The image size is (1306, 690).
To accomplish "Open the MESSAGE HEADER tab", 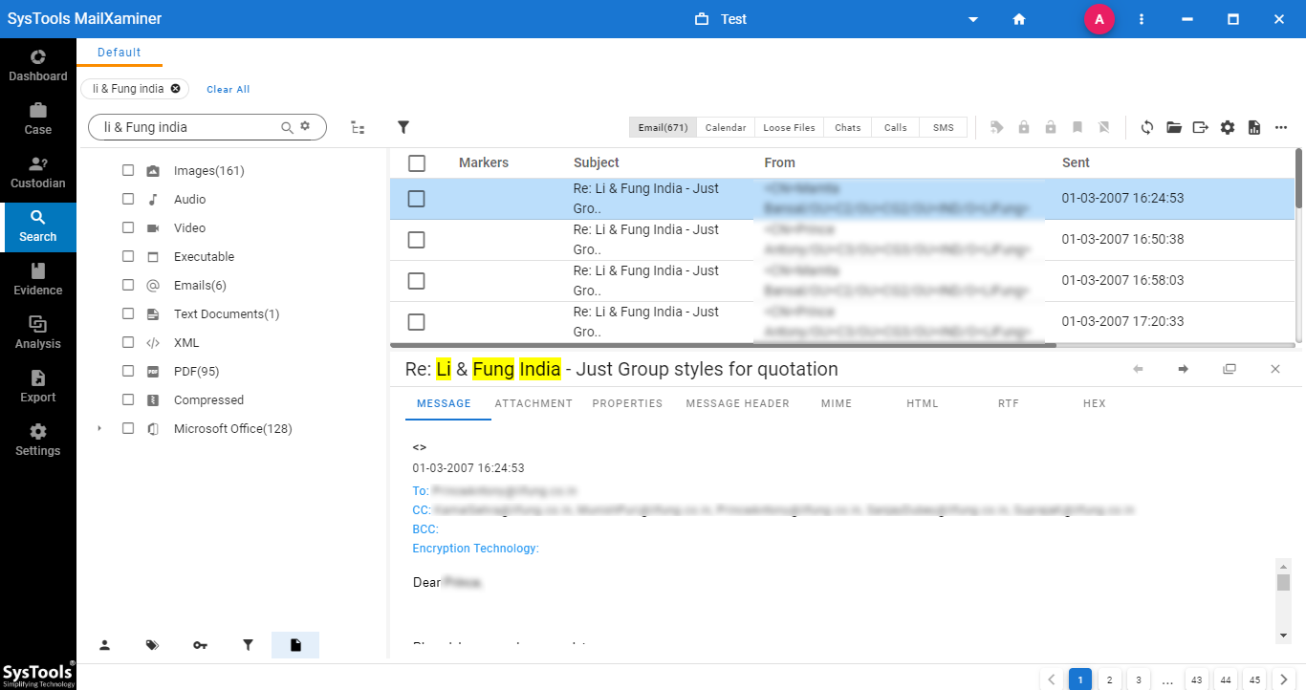I will click(738, 403).
